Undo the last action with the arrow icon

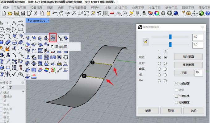(55, 13)
